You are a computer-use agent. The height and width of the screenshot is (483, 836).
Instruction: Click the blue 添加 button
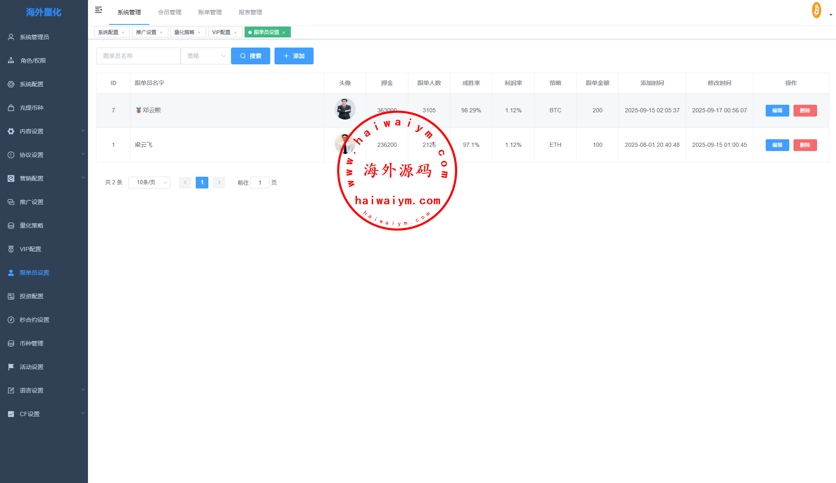coord(294,56)
